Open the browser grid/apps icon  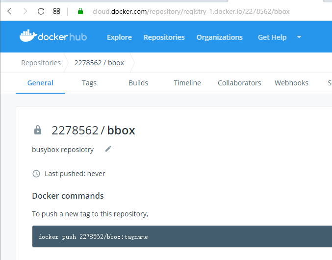click(x=56, y=11)
